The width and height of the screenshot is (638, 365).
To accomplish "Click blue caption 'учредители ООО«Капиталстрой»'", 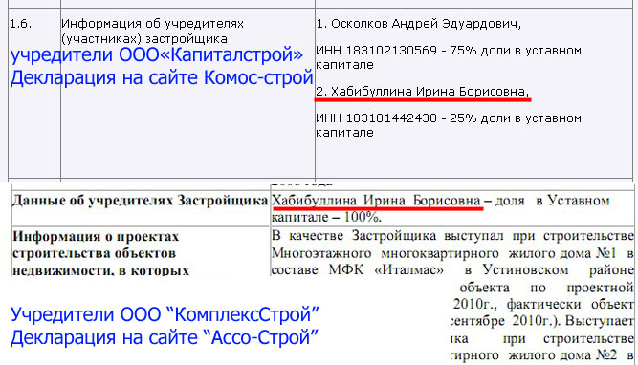I will tap(157, 54).
